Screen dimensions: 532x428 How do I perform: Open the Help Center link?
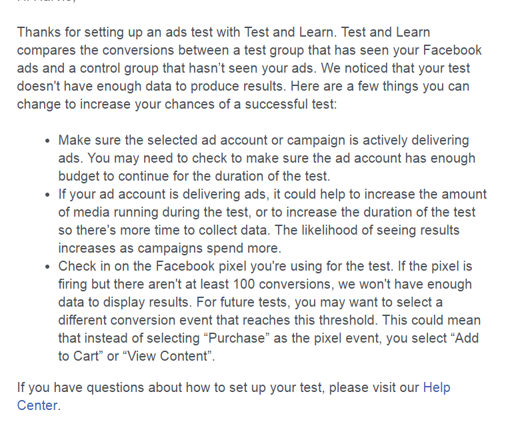tap(436, 388)
